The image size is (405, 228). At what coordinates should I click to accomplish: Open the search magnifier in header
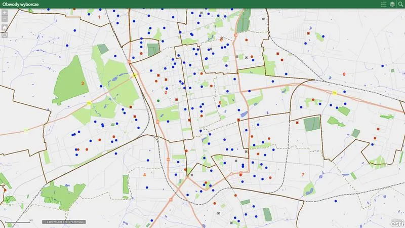pyautogui.click(x=400, y=4)
